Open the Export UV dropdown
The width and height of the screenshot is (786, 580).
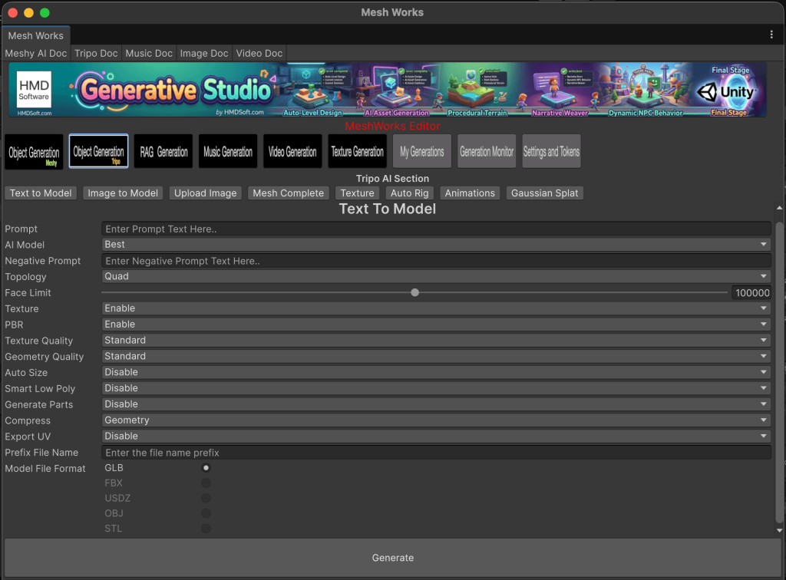(x=436, y=437)
